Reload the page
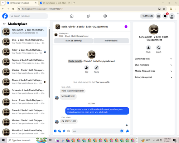 pyautogui.click(x=13, y=9)
